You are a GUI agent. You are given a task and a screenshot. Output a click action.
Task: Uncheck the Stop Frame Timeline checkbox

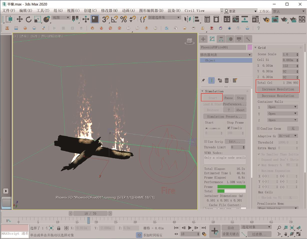(229, 128)
